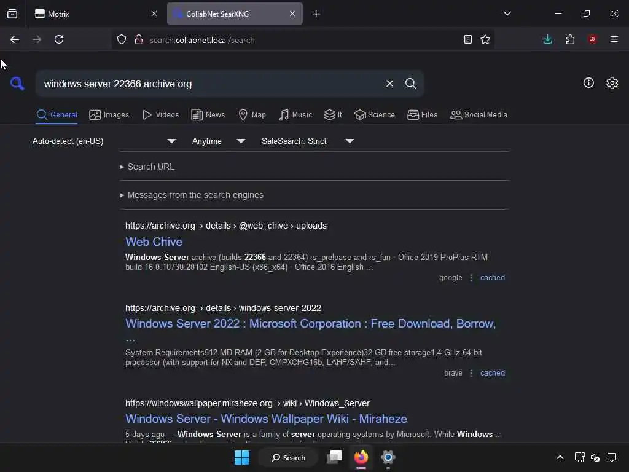The width and height of the screenshot is (629, 472).
Task: Expand Messages from the search engines
Action: (x=192, y=195)
